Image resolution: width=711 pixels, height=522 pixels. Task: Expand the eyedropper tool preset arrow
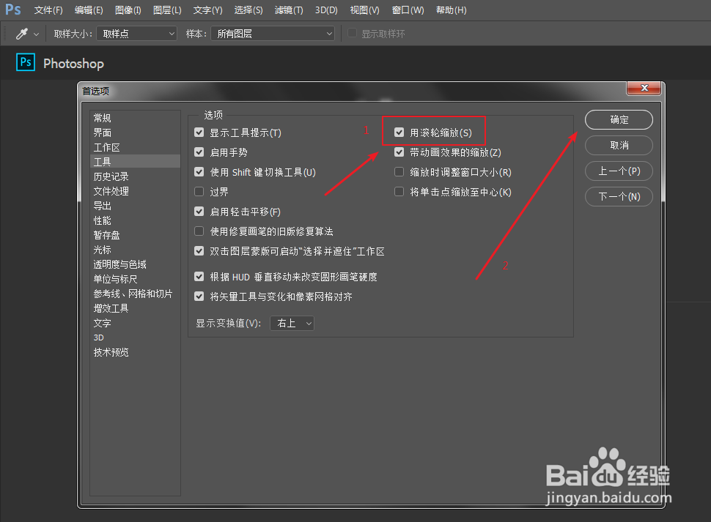pyautogui.click(x=36, y=34)
